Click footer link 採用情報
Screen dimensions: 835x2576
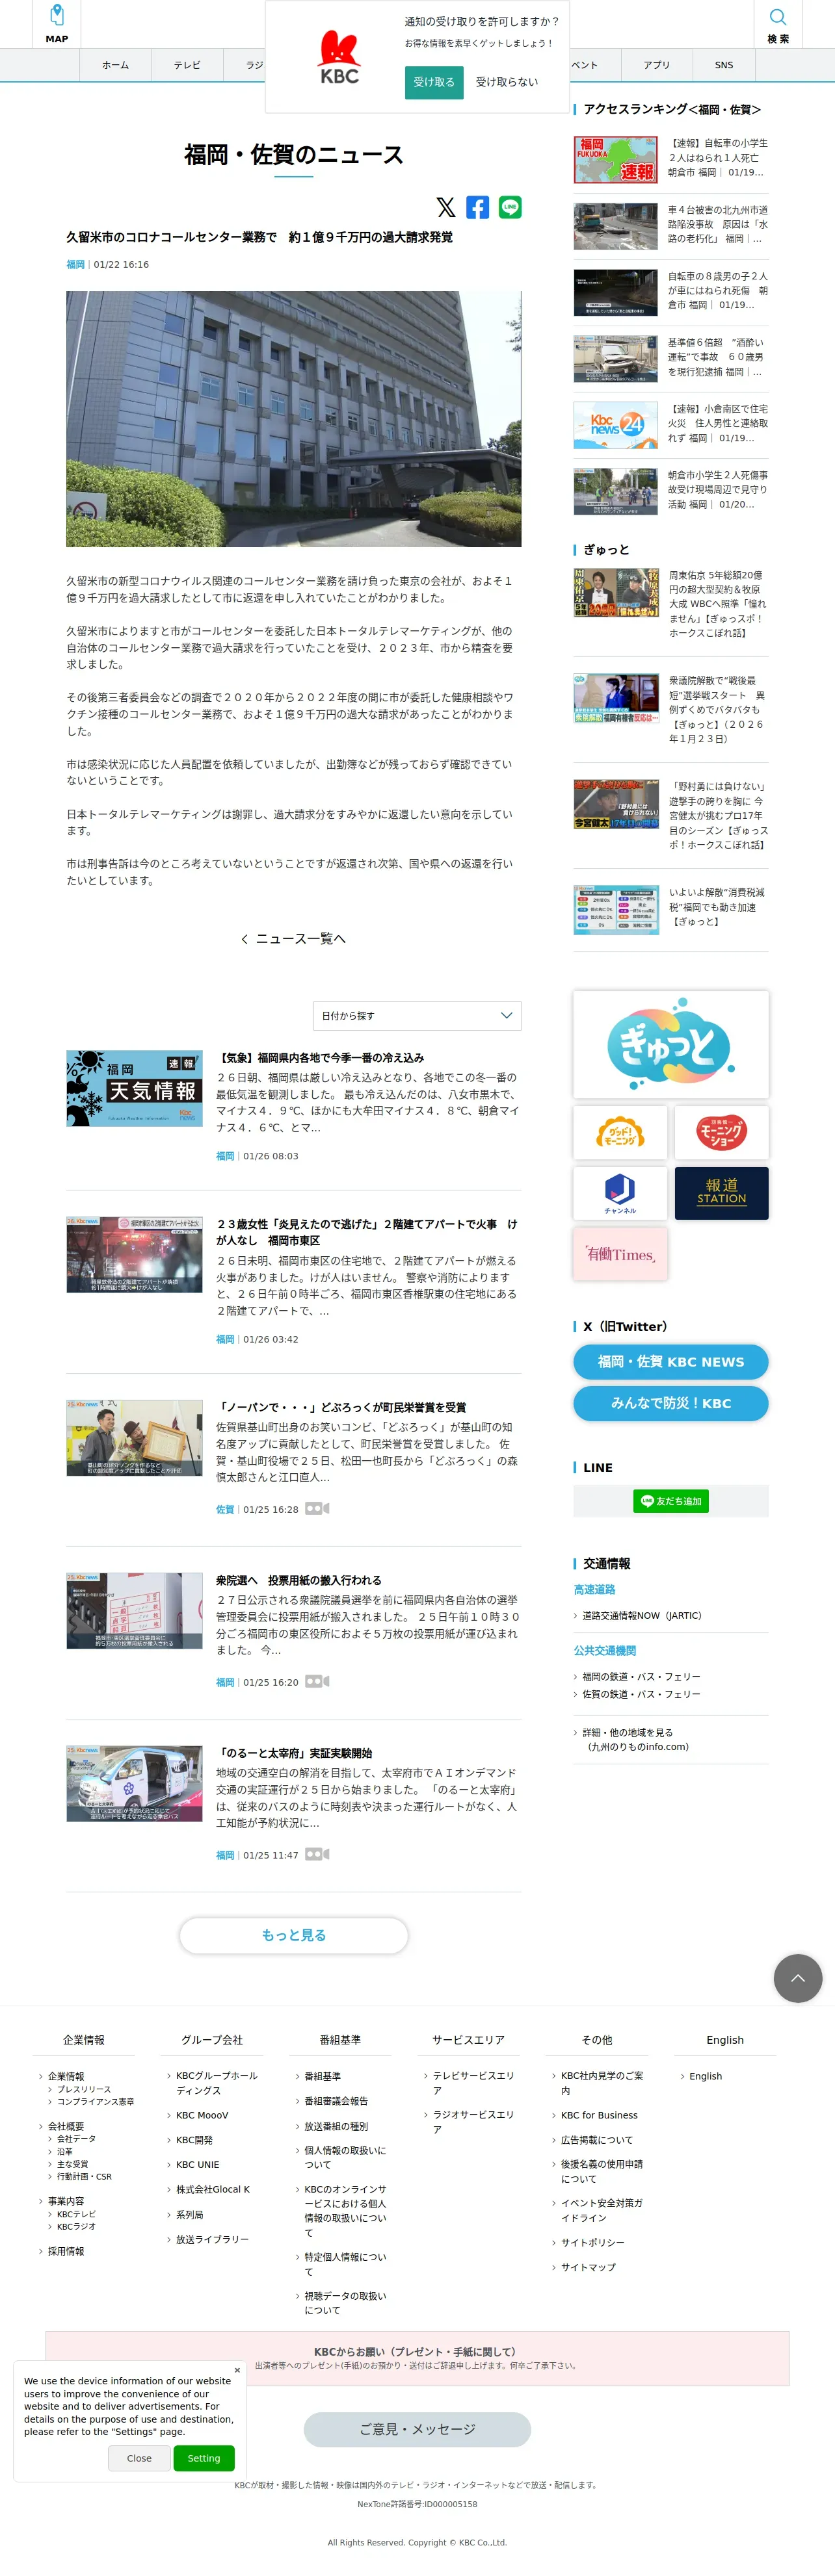[66, 2251]
